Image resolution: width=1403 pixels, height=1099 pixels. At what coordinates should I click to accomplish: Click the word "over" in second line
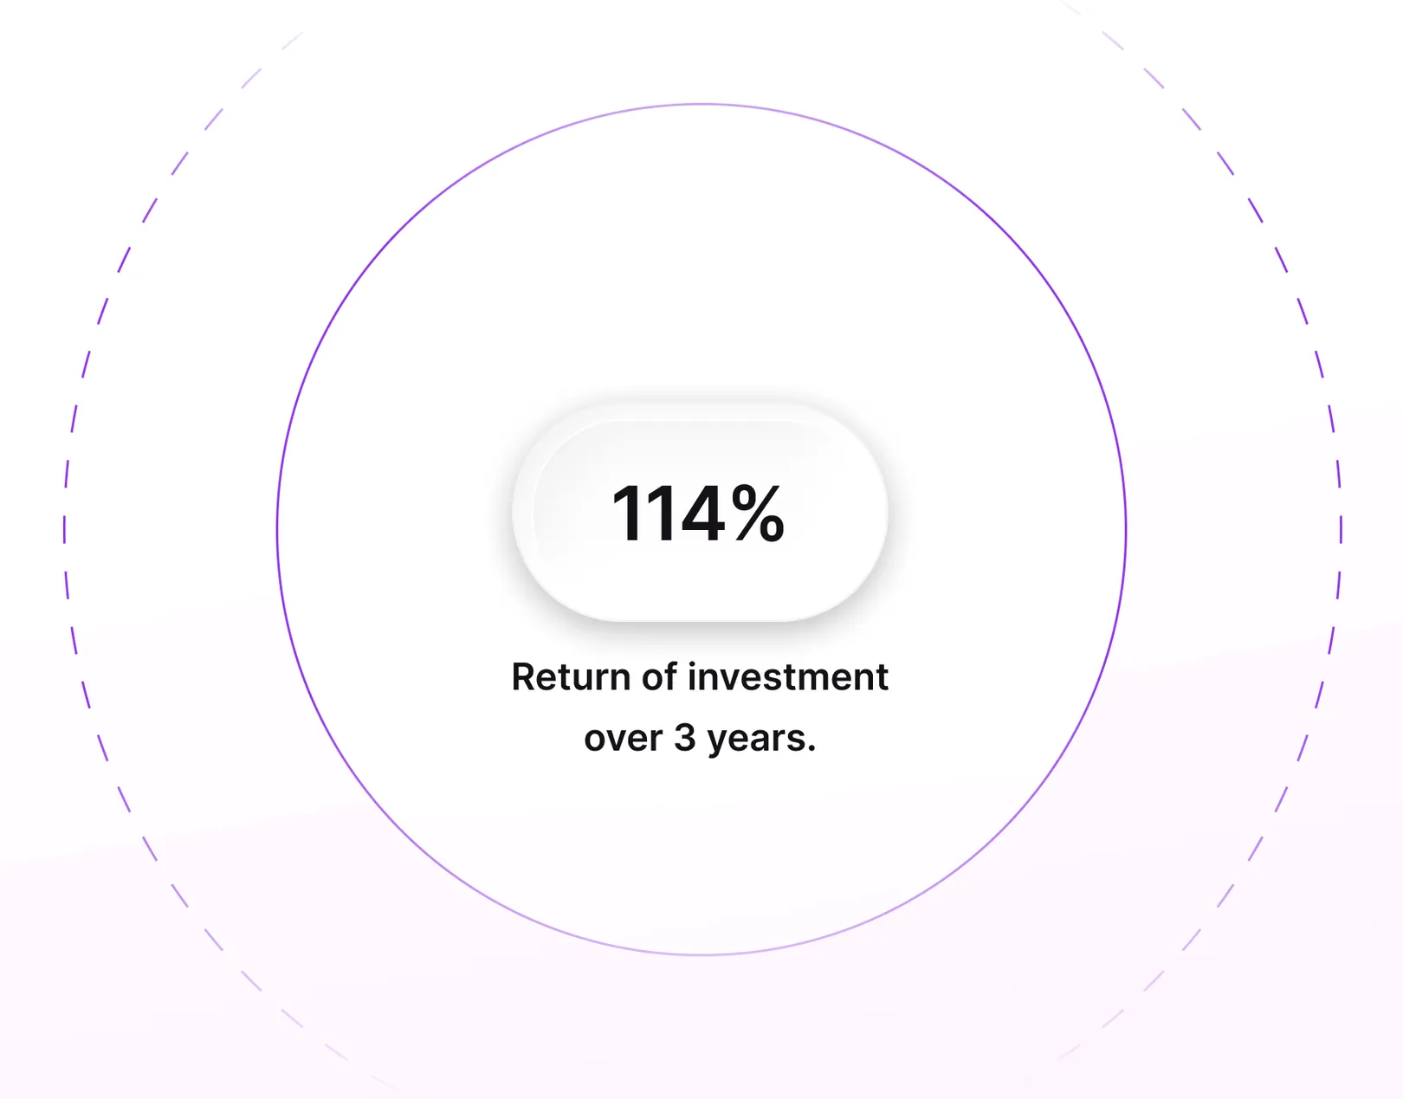(x=623, y=739)
